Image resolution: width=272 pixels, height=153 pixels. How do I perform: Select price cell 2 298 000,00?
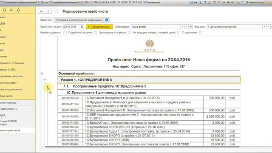214,116
